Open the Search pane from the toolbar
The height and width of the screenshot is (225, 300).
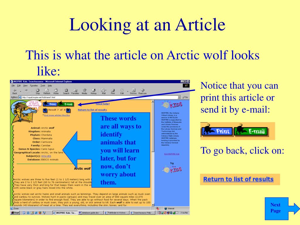tap(66, 91)
